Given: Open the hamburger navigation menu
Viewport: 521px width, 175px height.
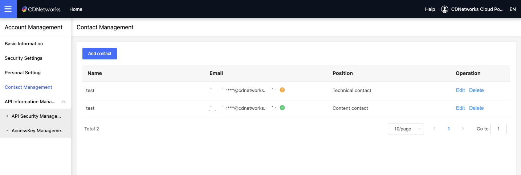Looking at the screenshot, I should [x=8, y=9].
